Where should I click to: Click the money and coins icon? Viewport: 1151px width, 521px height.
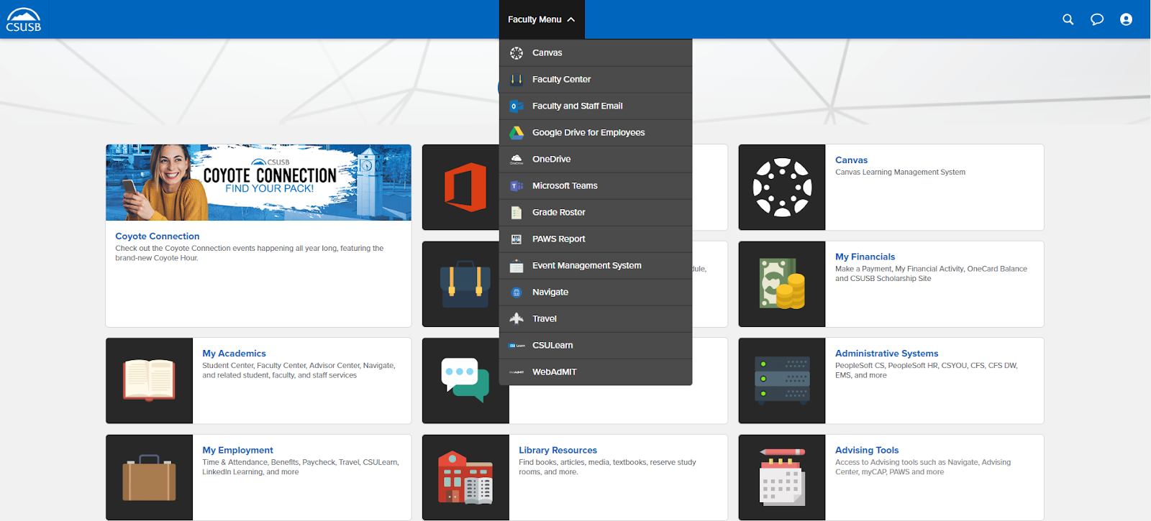pyautogui.click(x=782, y=284)
